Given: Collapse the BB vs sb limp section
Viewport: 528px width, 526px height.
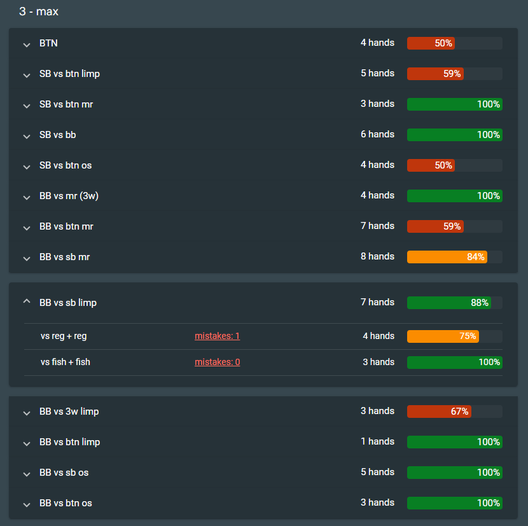Looking at the screenshot, I should [27, 302].
